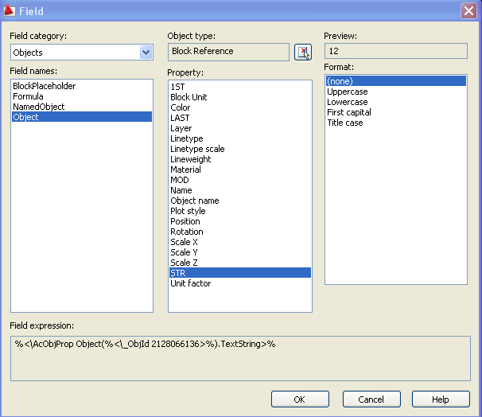Select the Unit factor property
Screen dimensions: 482x417
pyautogui.click(x=240, y=283)
